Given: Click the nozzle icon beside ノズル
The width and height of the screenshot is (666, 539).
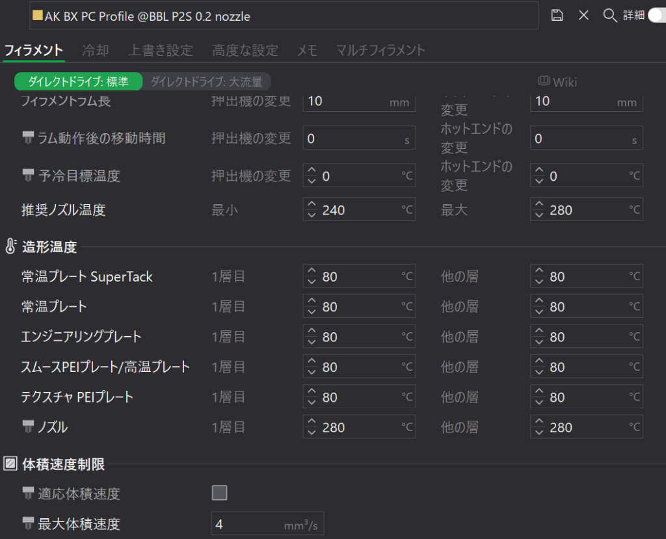Looking at the screenshot, I should coord(28,427).
